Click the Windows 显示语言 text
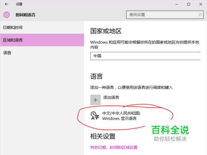This screenshot has width=207, height=155. point(119,118)
